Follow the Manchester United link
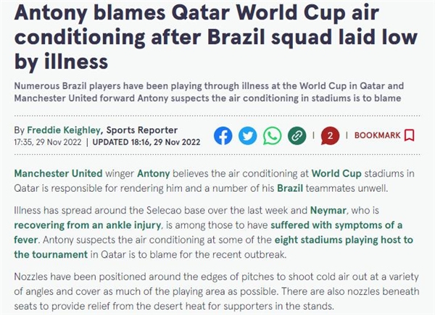The image size is (435, 315). pyautogui.click(x=58, y=173)
